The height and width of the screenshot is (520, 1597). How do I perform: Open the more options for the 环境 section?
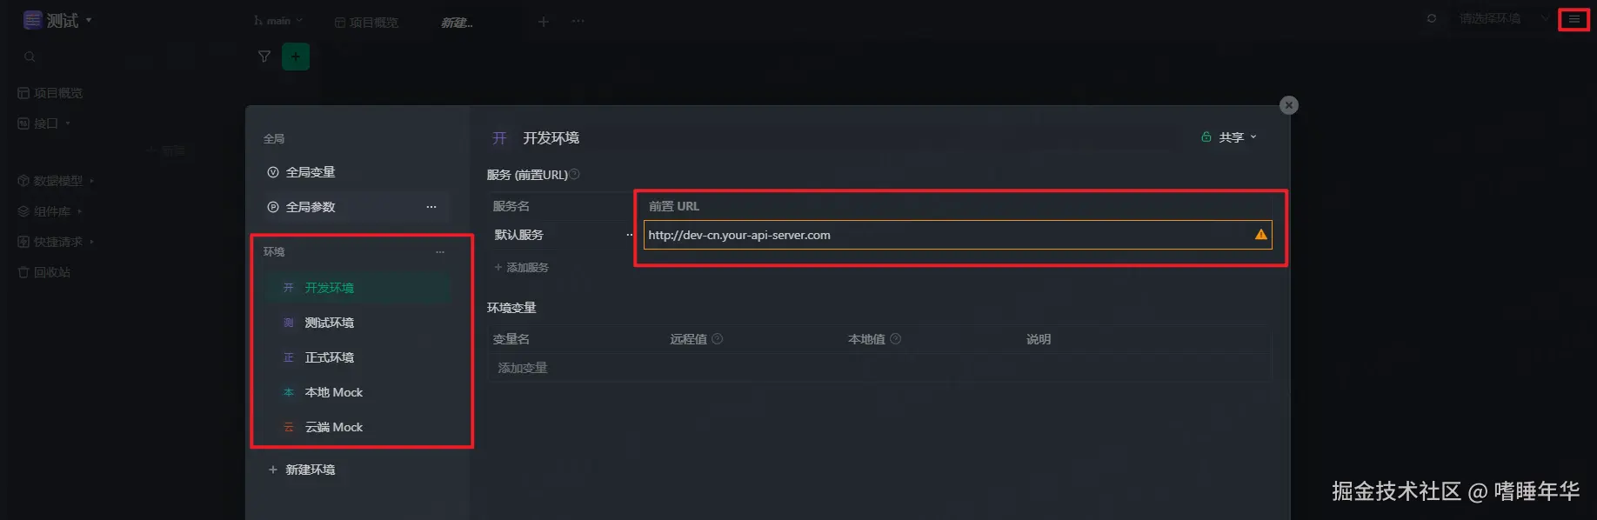pos(440,252)
